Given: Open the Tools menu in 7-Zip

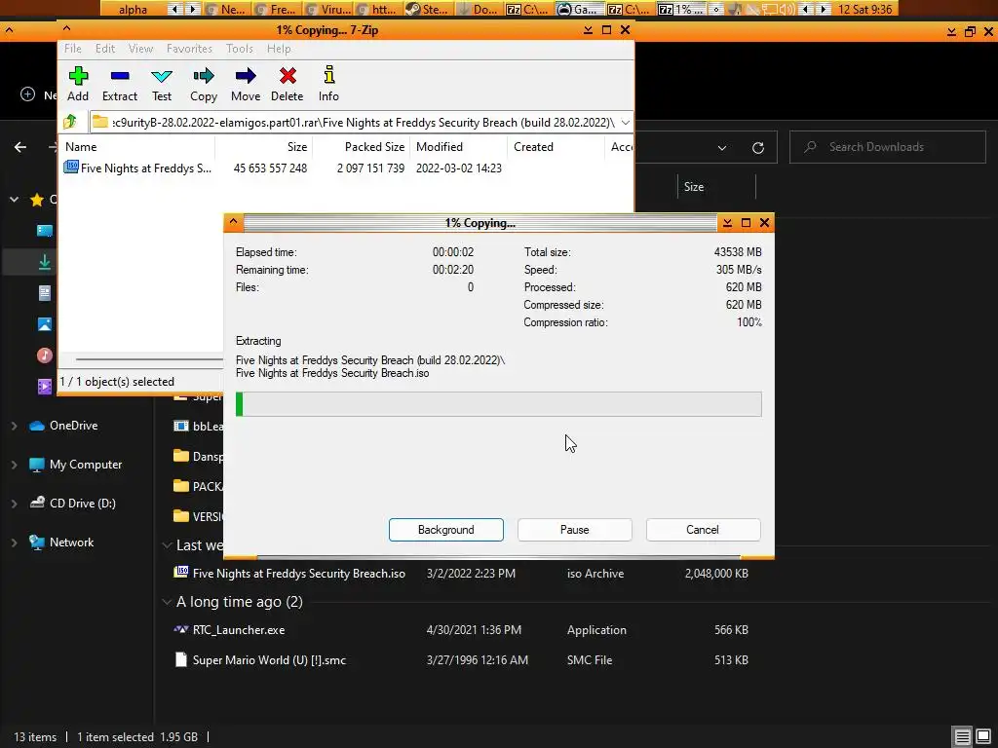Looking at the screenshot, I should coord(240,49).
